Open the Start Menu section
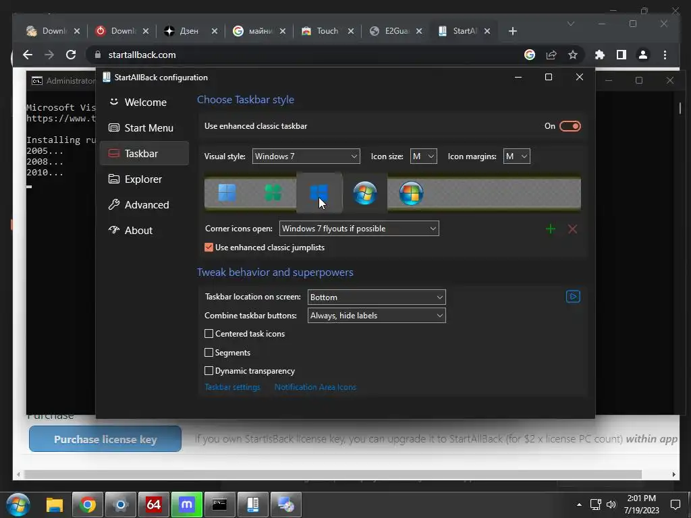Viewport: 691px width, 518px height. pyautogui.click(x=144, y=127)
